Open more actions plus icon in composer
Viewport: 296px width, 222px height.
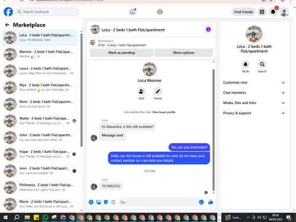pos(91,202)
